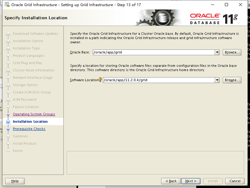Browse for the Oracle Base directory

click(232, 52)
